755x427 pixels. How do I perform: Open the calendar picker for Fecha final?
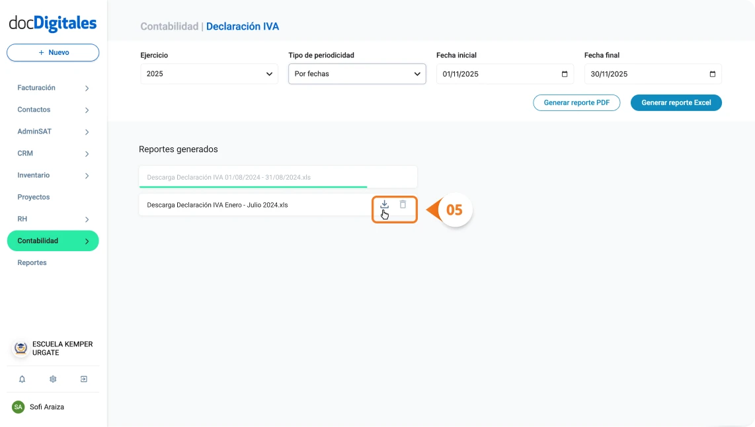[711, 73]
